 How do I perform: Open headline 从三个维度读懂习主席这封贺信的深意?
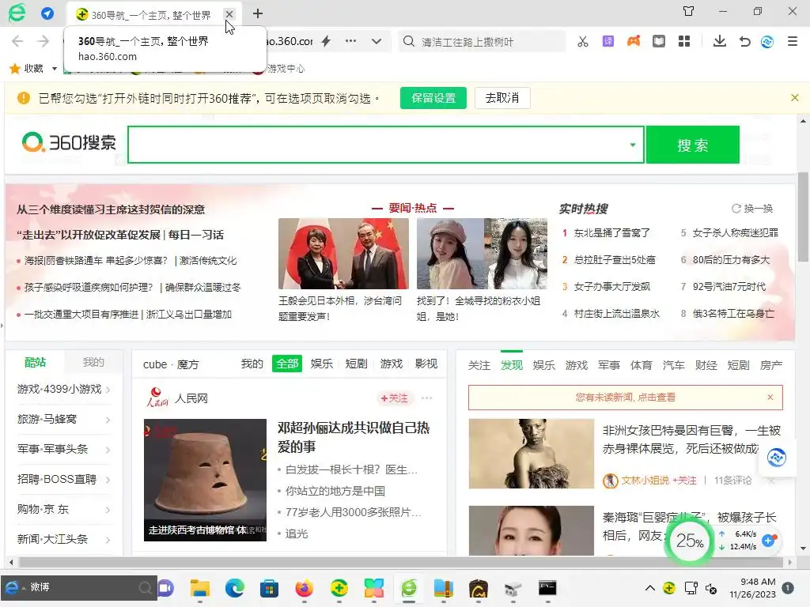111,209
